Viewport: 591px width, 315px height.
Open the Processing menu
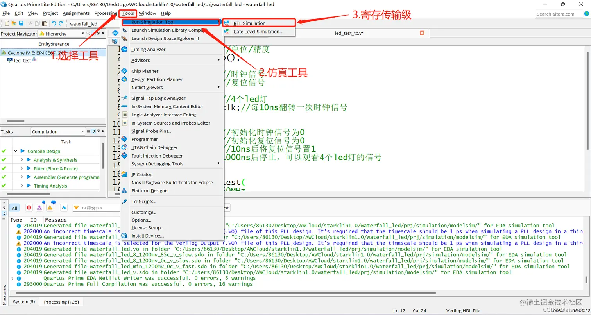(x=106, y=13)
